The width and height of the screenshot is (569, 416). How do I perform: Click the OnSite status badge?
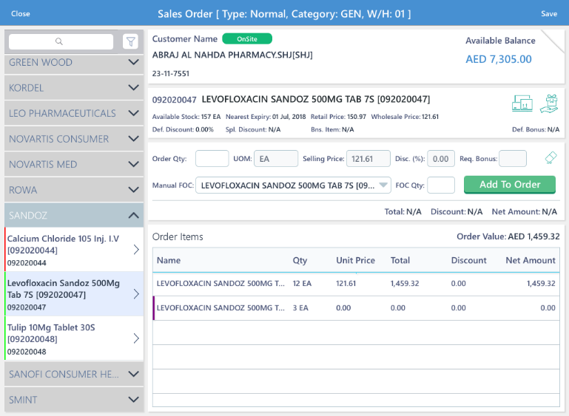click(247, 38)
